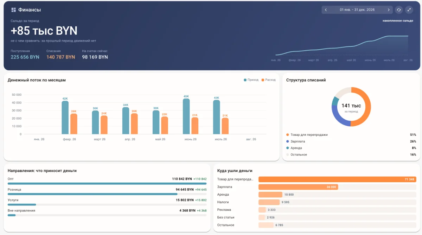Click the Финансы dashboard grid icon
This screenshot has width=422, height=235.
point(14,10)
